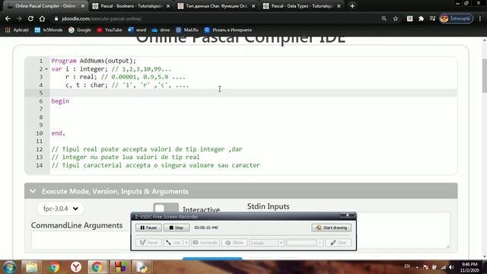The width and height of the screenshot is (487, 274).
Task: Open the browser home page
Action: (x=42, y=18)
